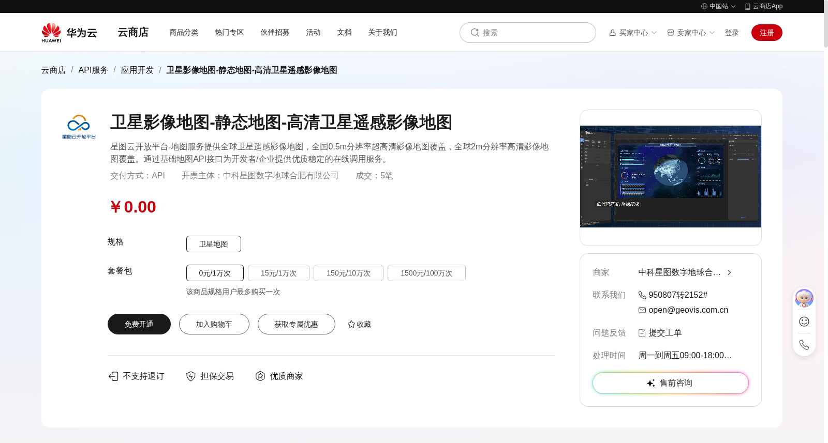The height and width of the screenshot is (443, 828).
Task: Click the red 注册 button
Action: click(x=767, y=33)
